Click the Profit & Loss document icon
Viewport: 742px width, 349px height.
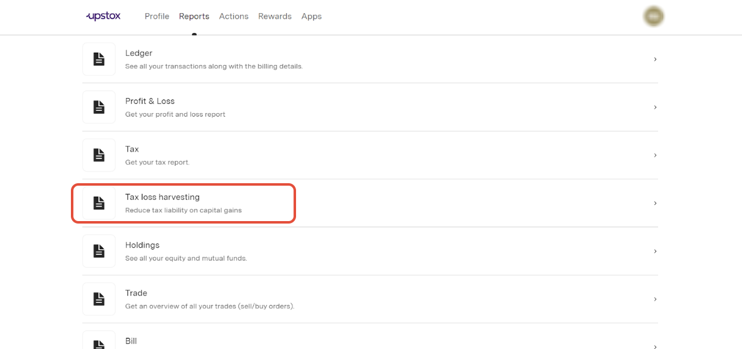[99, 107]
